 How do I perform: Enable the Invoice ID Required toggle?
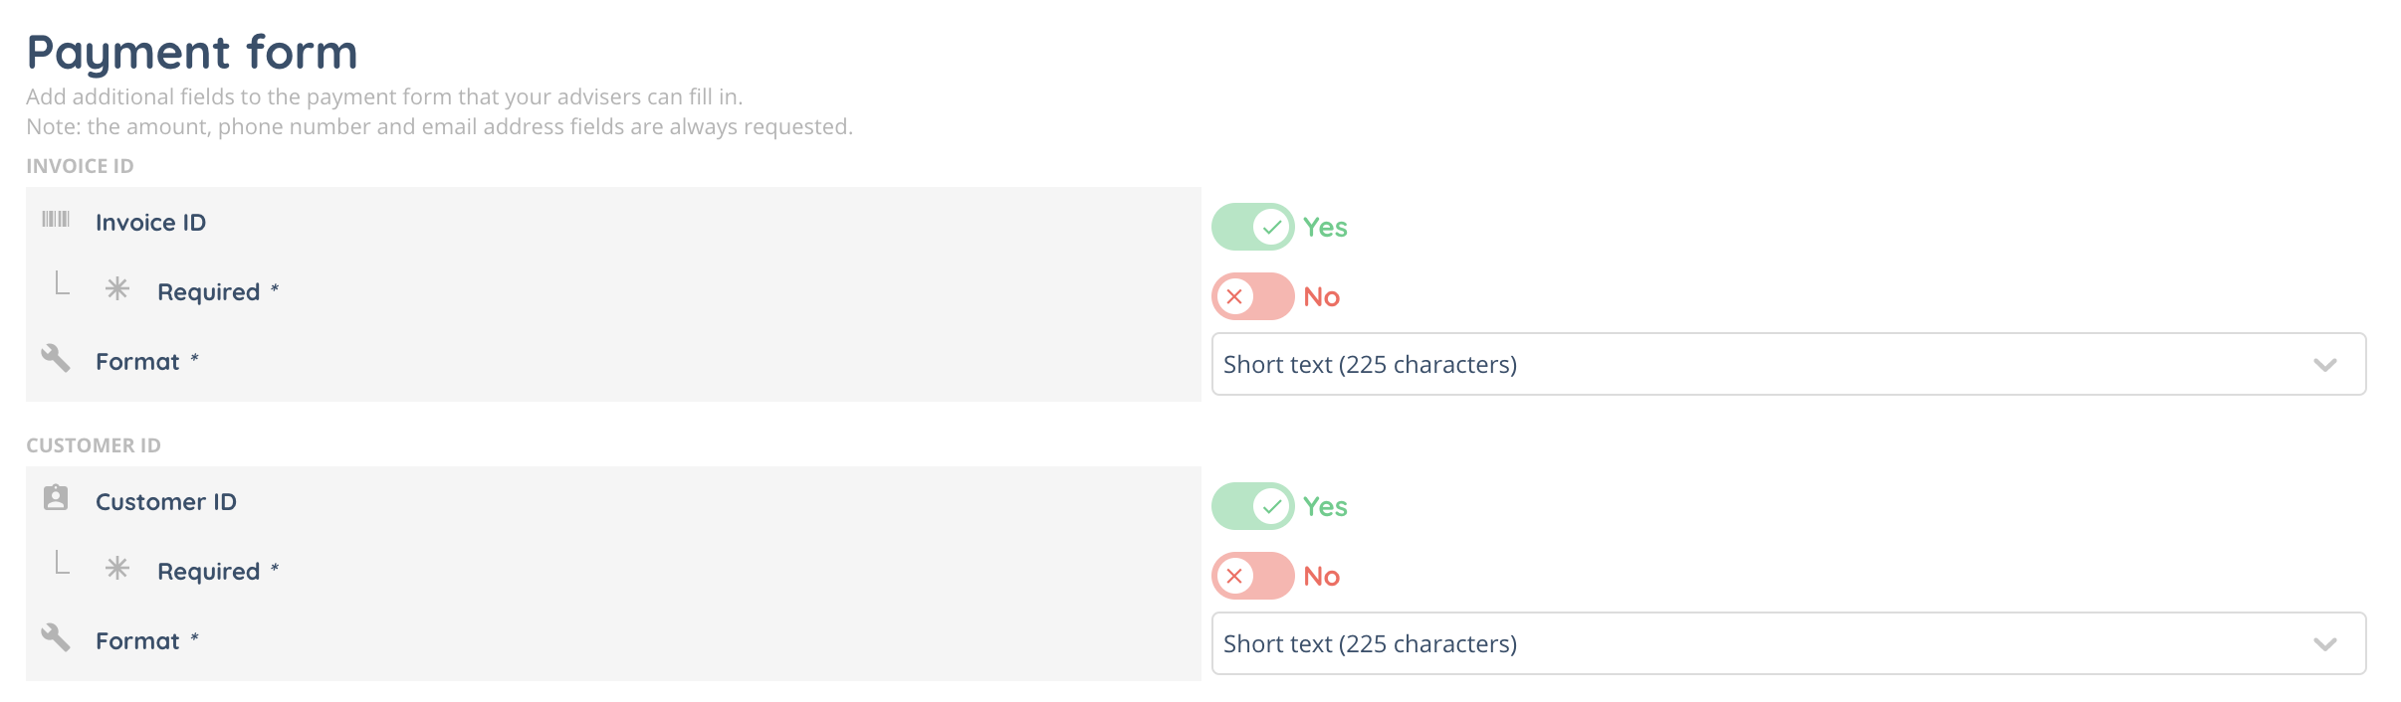[x=1252, y=296]
